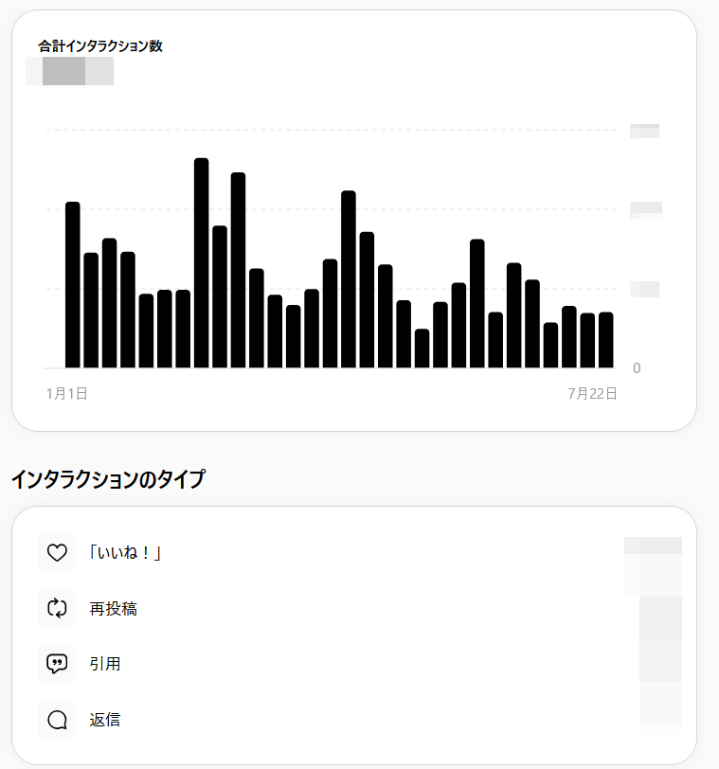Click the repost arrows icon
This screenshot has width=719, height=769.
[x=57, y=608]
